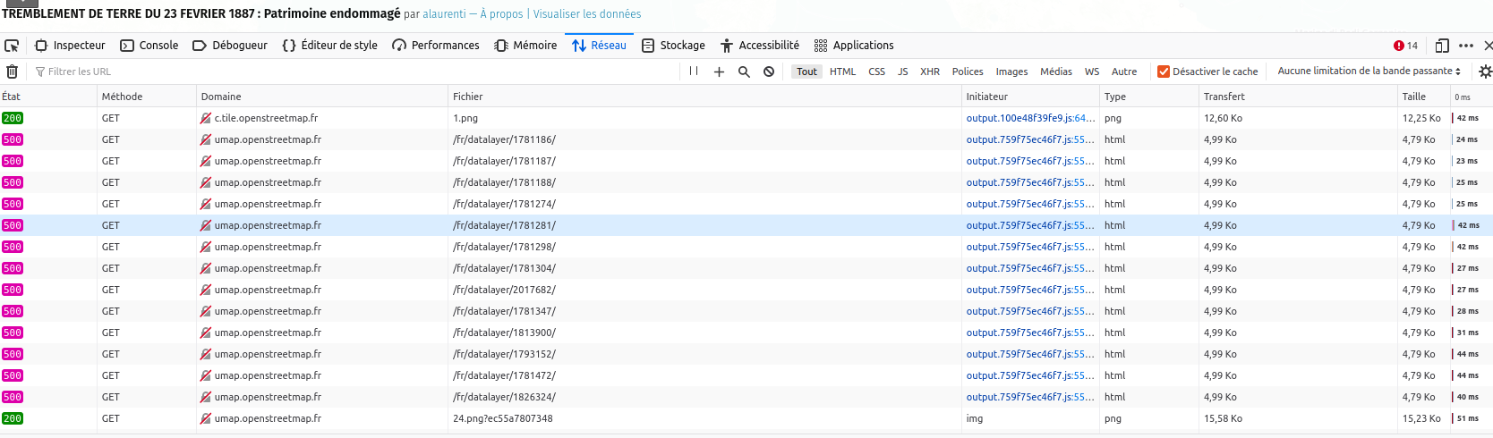Close the developer tools panel
Image resolution: width=1493 pixels, height=438 pixels.
click(x=1488, y=46)
